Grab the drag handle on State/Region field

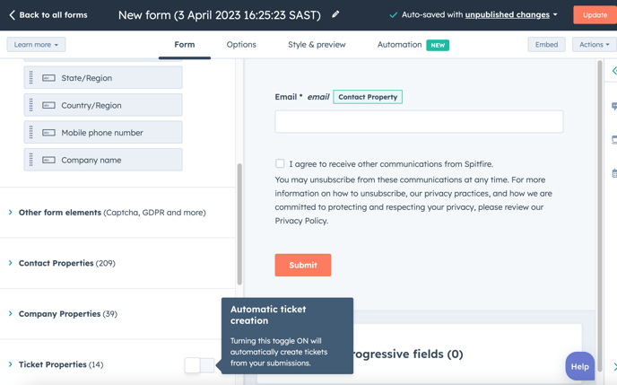31,78
